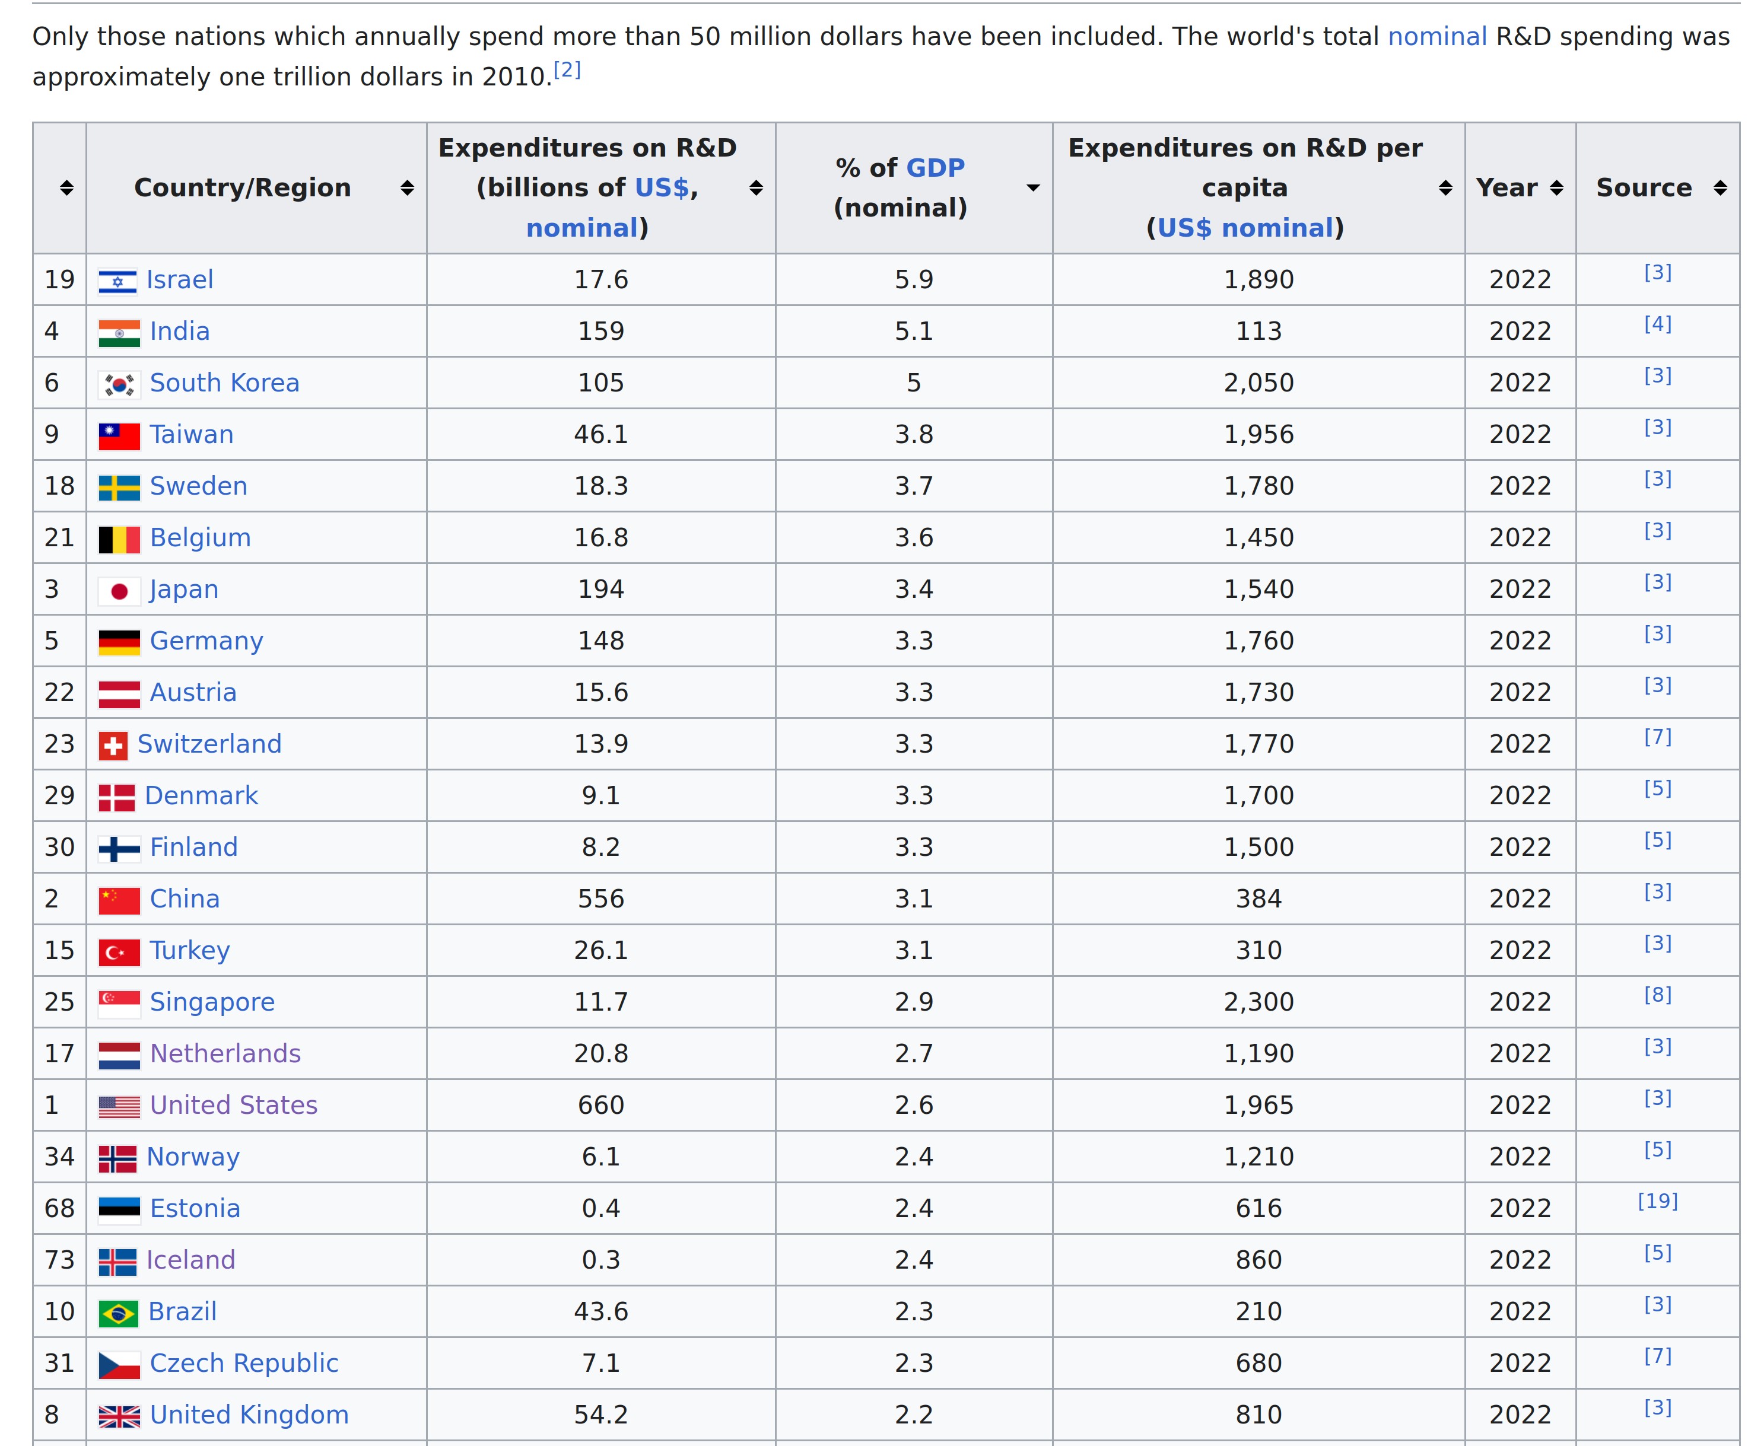This screenshot has width=1748, height=1446.
Task: Follow source citation [19] in Estonia row
Action: (1657, 1202)
